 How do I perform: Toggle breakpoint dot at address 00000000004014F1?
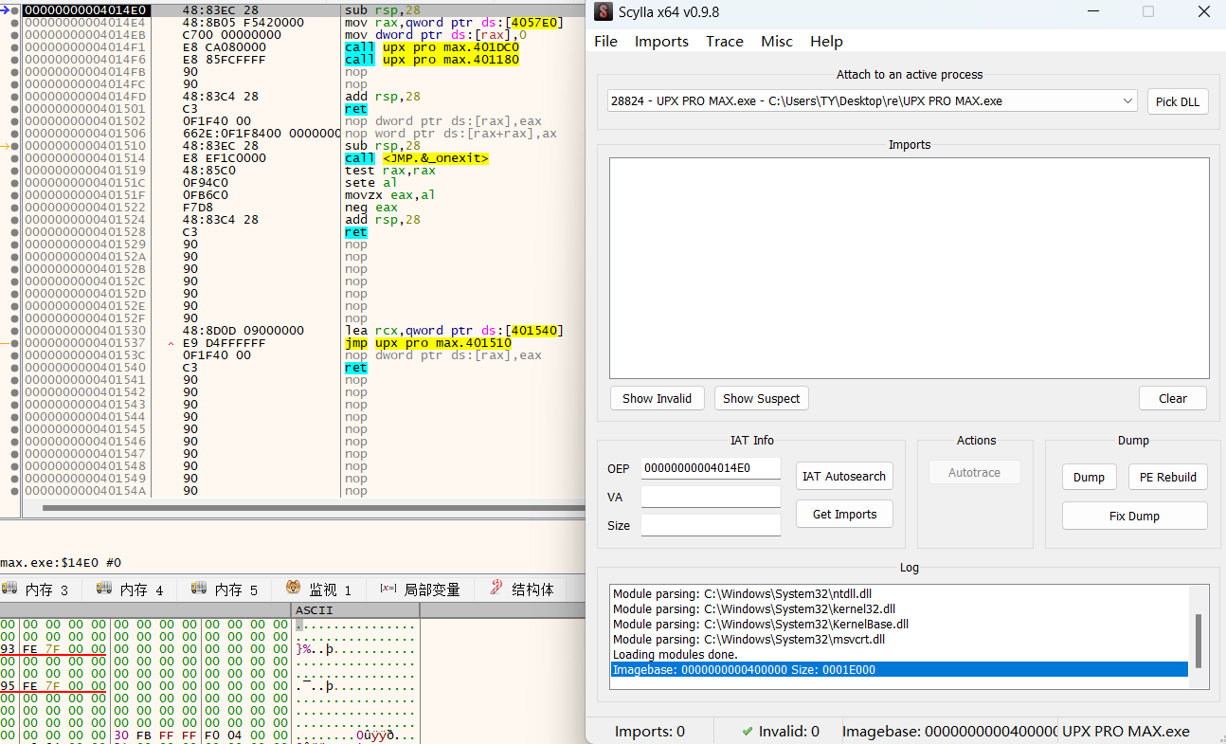point(14,47)
